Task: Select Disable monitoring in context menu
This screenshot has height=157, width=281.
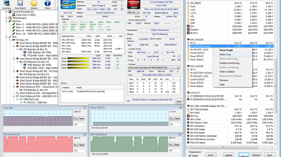Action: coord(229,63)
